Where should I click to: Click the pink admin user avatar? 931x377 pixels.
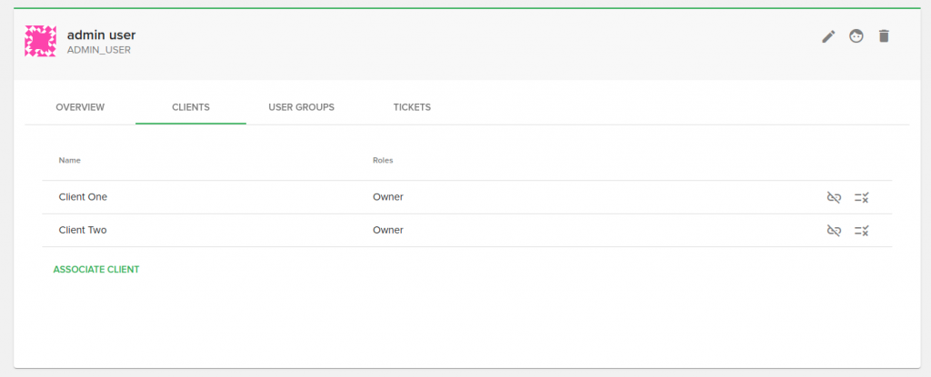[40, 41]
